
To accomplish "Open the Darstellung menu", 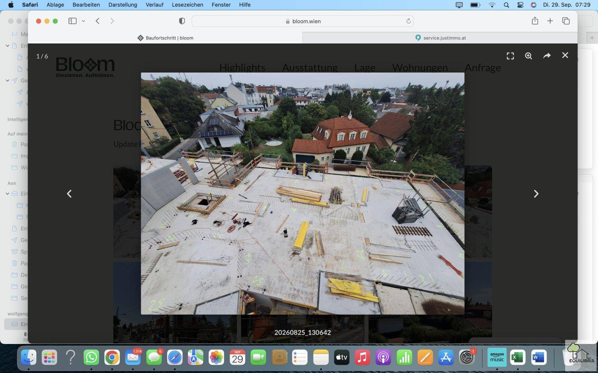I will (x=123, y=5).
